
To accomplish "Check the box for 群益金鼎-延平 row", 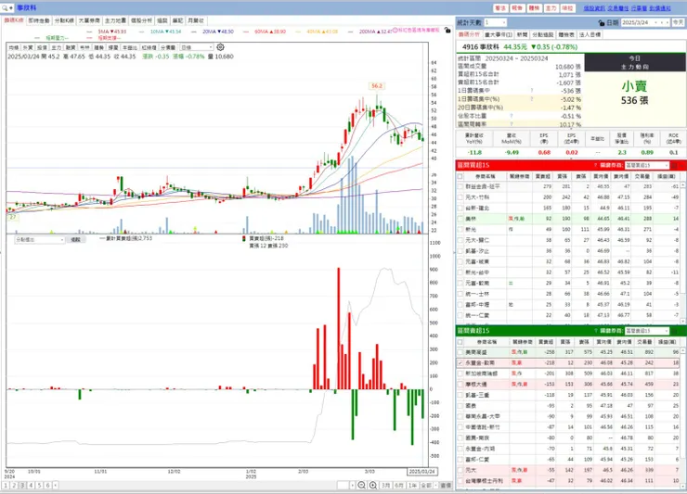I will tap(460, 186).
